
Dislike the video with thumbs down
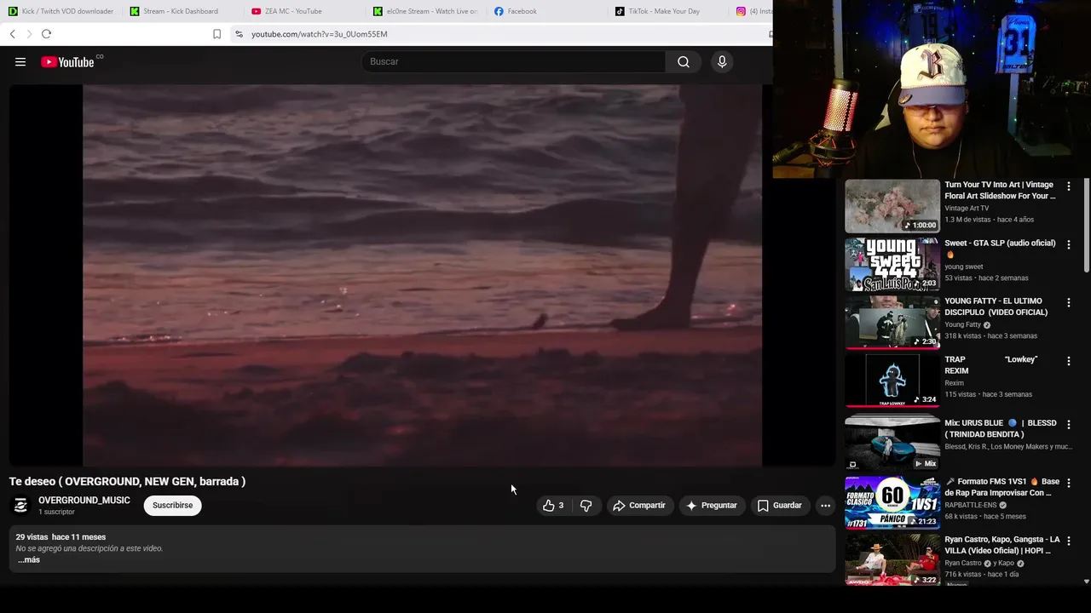586,506
